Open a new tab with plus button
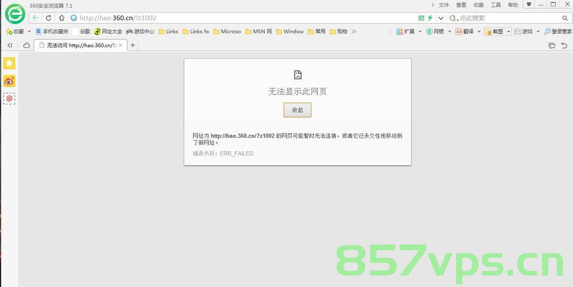This screenshot has width=573, height=287. (133, 45)
